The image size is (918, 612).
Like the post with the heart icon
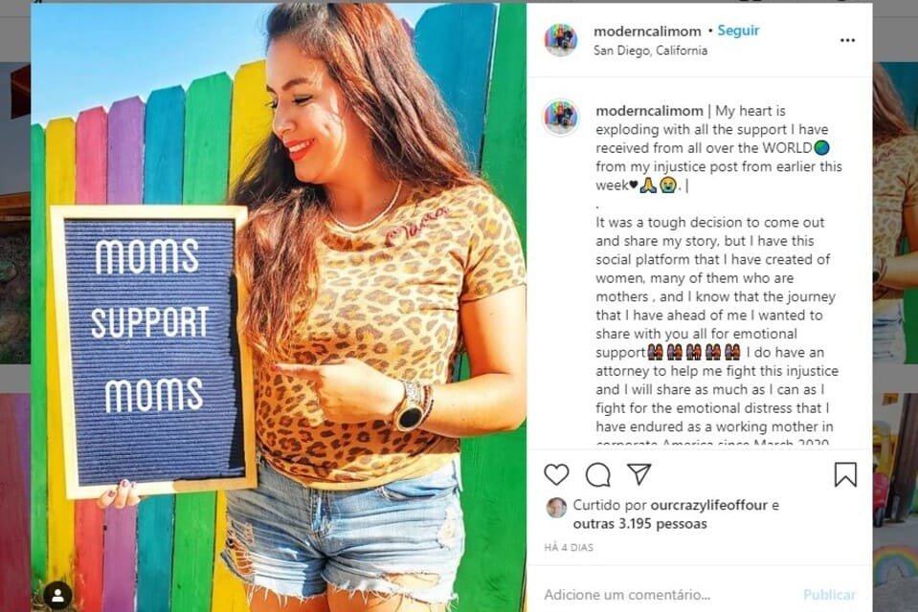click(556, 474)
